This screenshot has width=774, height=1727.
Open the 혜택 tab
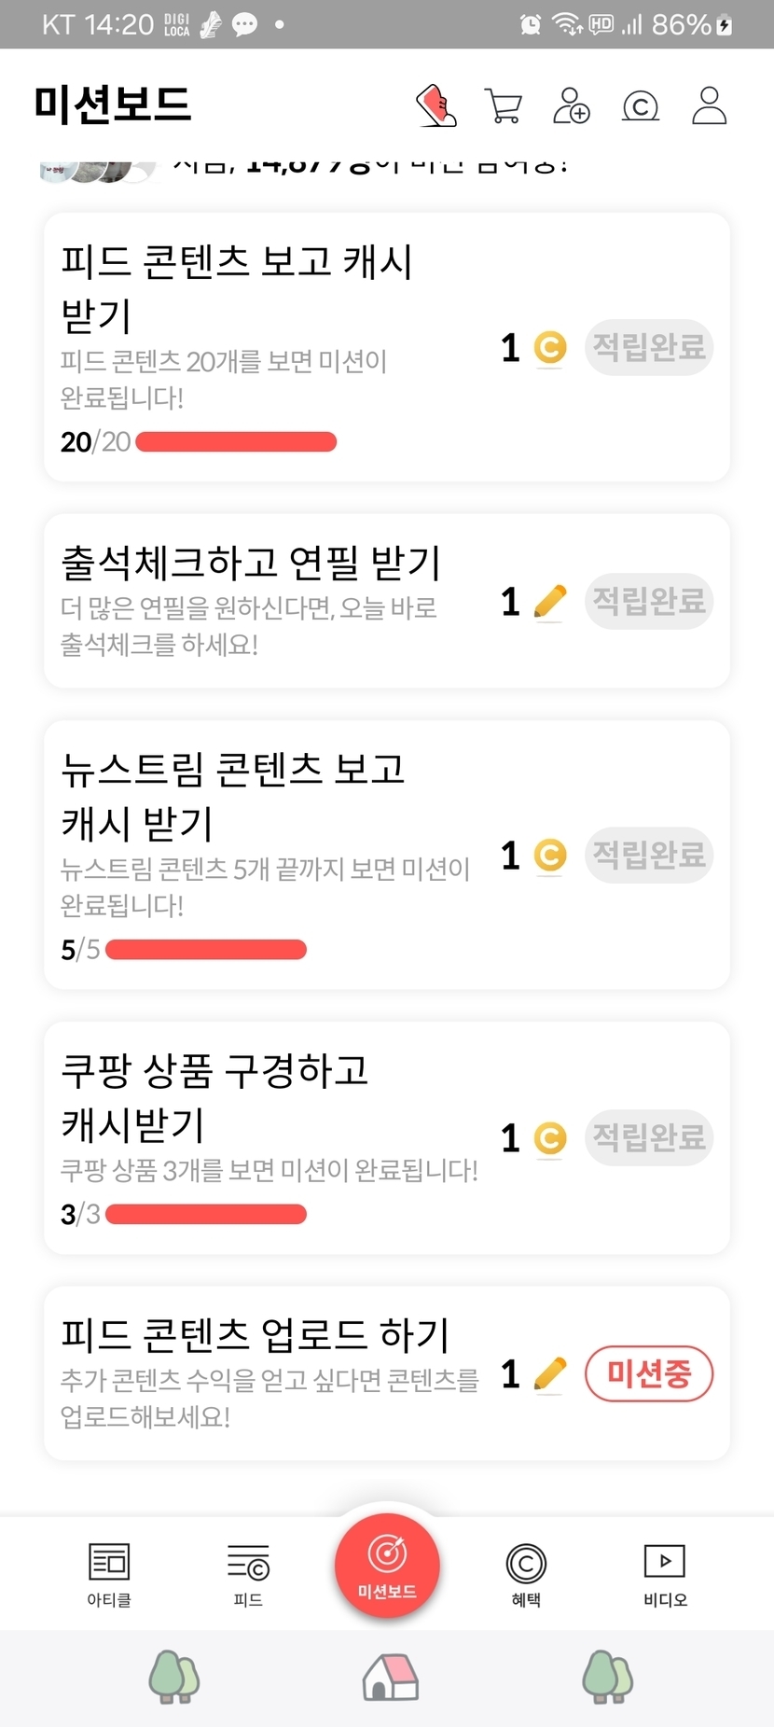coord(526,1573)
